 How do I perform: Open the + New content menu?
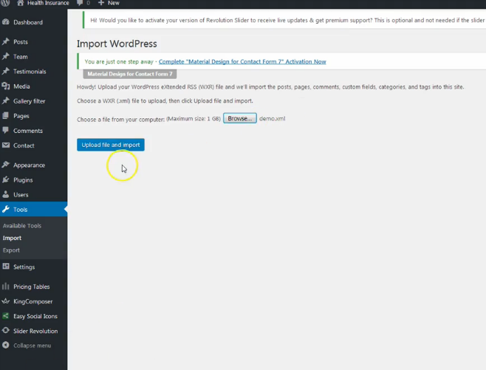109,3
